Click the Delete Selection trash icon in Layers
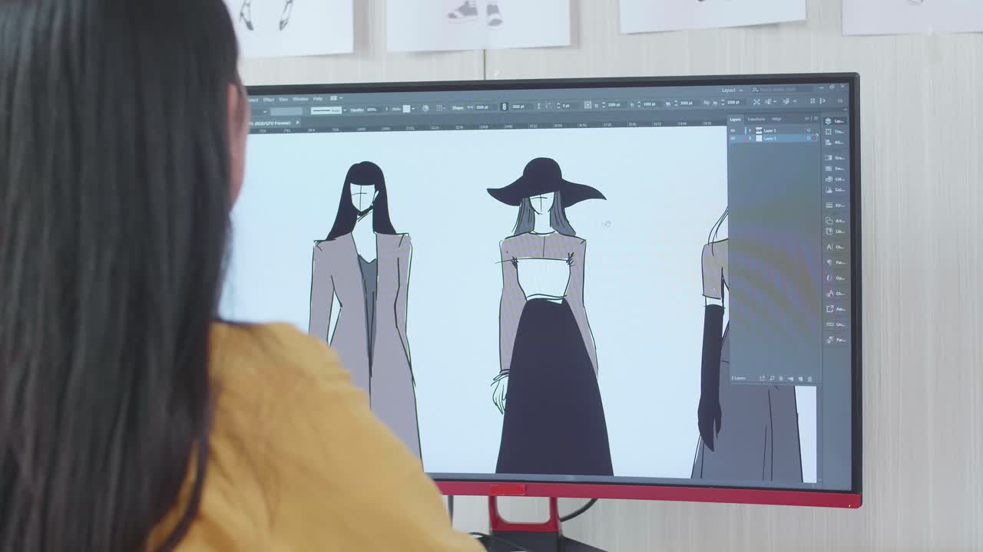The image size is (983, 552). click(809, 379)
